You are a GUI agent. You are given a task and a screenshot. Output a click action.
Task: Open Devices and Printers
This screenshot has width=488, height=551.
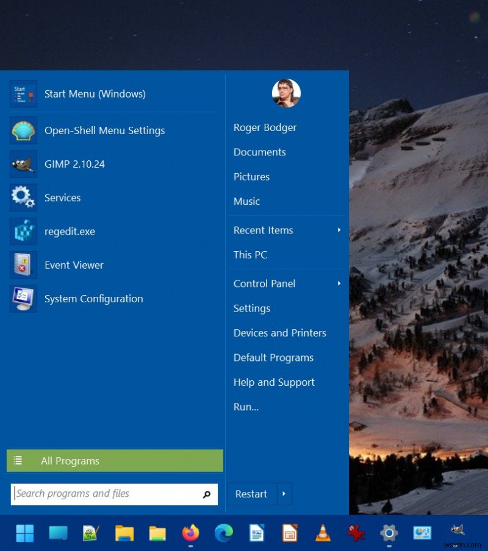(x=279, y=333)
